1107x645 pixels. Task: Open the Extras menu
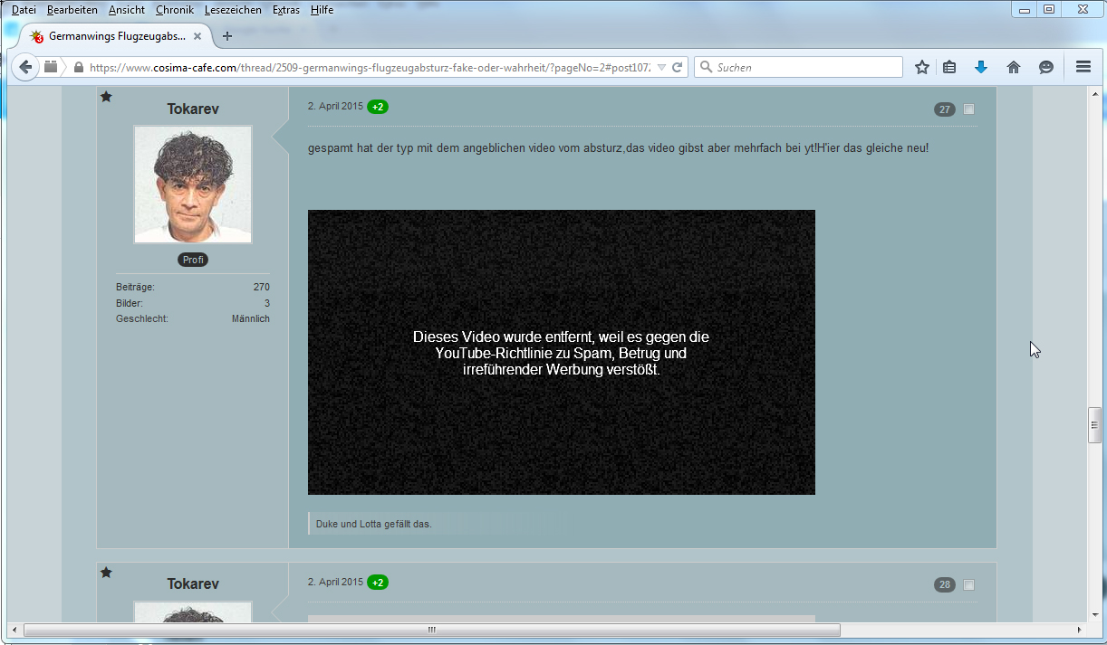285,10
